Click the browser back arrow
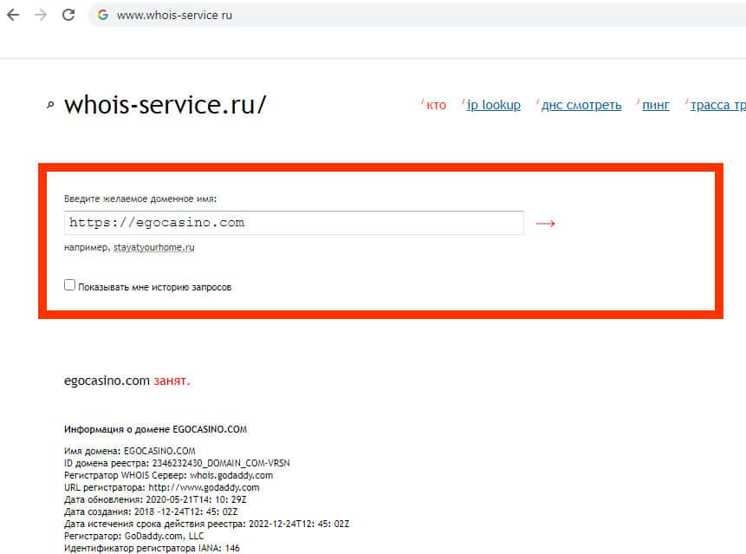Viewport: 746px width, 554px height. point(13,15)
